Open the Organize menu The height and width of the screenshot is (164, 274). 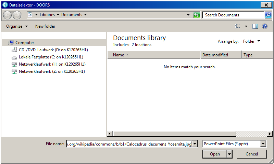tap(17, 26)
